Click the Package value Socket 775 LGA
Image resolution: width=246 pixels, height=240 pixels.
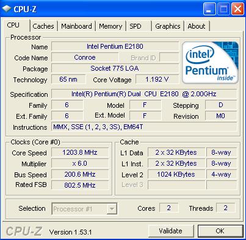[x=115, y=68]
